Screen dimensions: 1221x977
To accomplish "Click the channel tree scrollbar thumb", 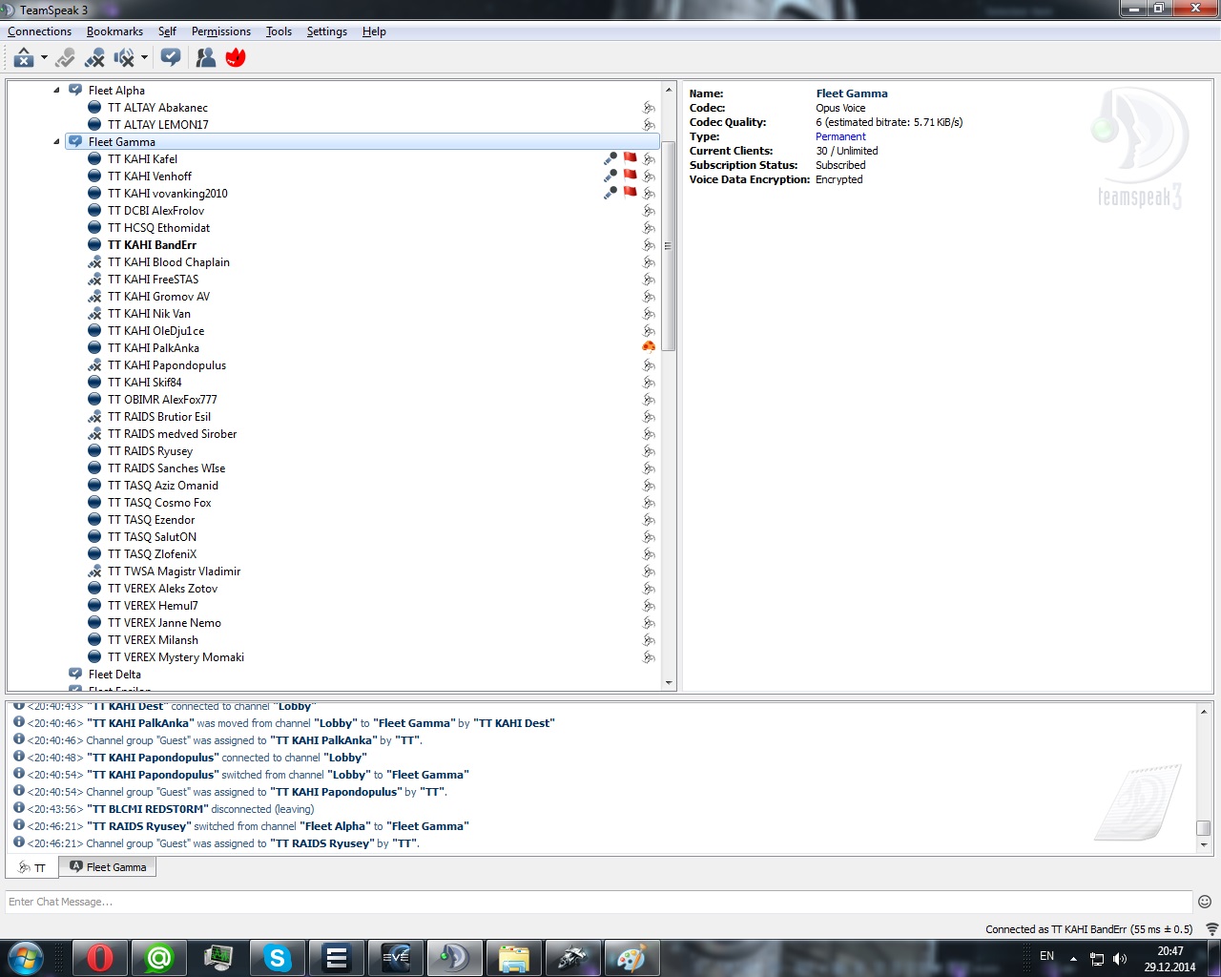I will 669,246.
